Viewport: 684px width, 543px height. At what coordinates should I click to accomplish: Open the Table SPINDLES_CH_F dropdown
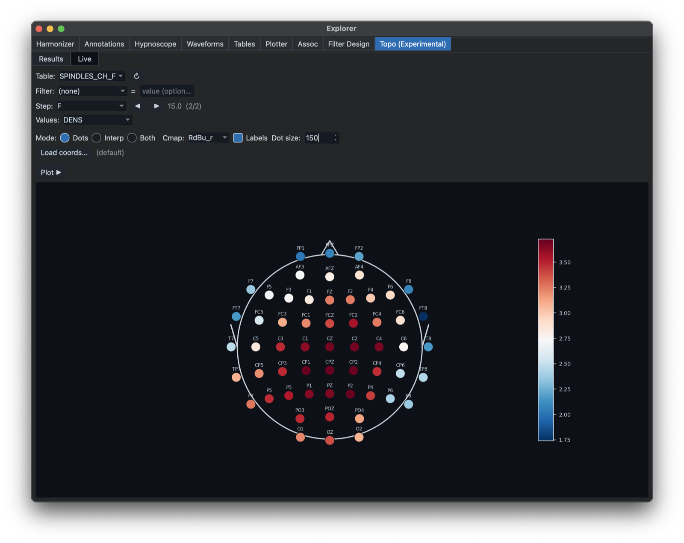91,76
